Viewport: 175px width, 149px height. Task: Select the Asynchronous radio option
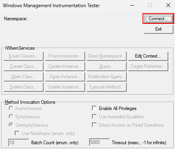(11, 108)
